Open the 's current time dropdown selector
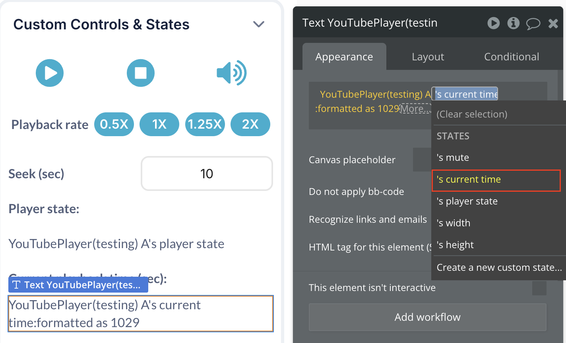The height and width of the screenshot is (343, 566). [x=466, y=94]
